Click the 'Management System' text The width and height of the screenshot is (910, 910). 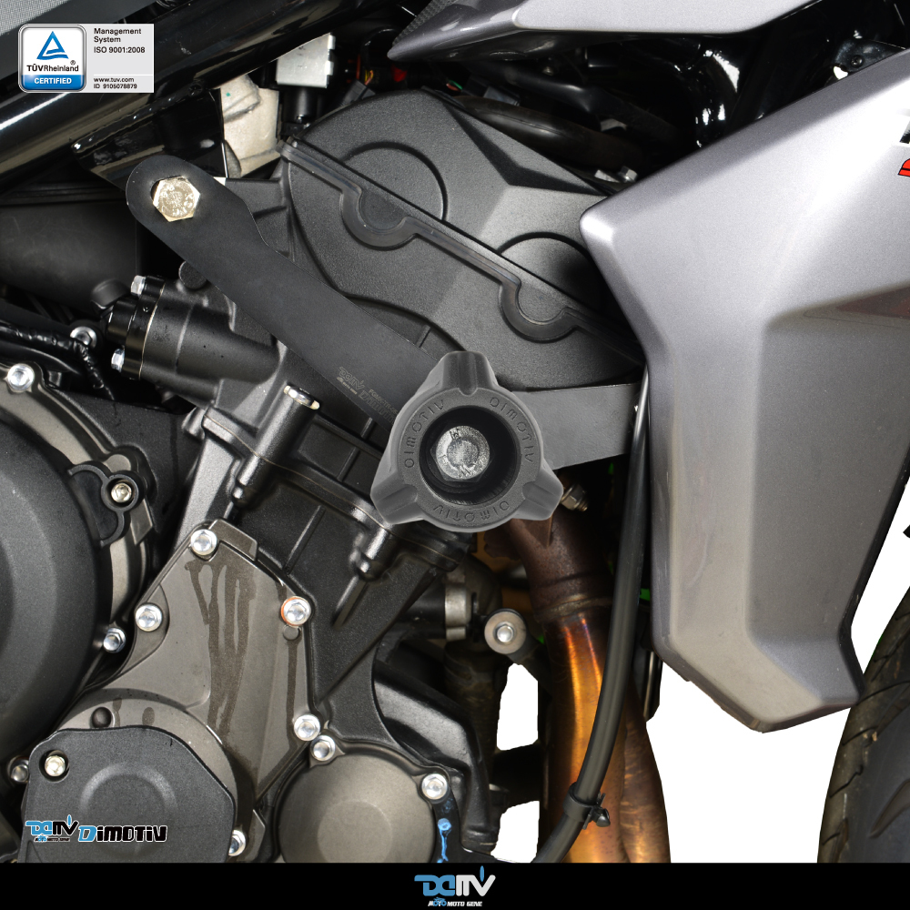tap(117, 35)
